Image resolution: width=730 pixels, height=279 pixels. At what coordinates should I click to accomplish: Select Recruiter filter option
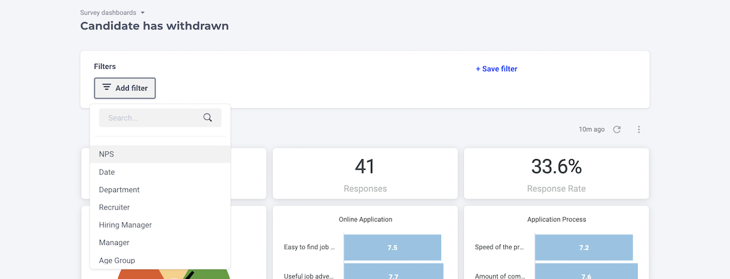[x=160, y=207]
